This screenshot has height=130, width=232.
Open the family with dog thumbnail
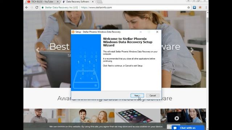92,116
